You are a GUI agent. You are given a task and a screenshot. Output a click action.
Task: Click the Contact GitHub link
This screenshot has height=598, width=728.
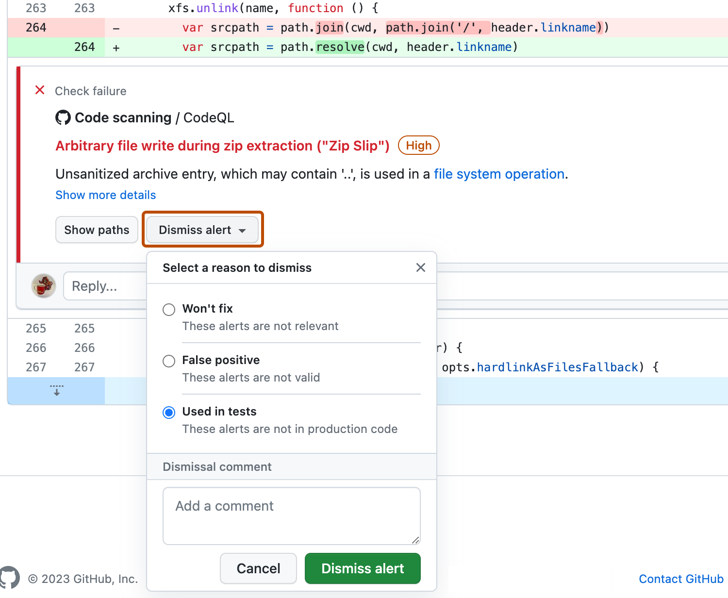[x=681, y=579]
